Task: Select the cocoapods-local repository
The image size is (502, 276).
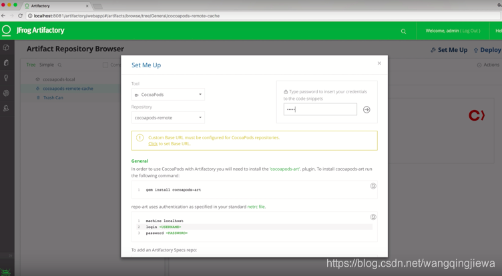Action: click(59, 79)
